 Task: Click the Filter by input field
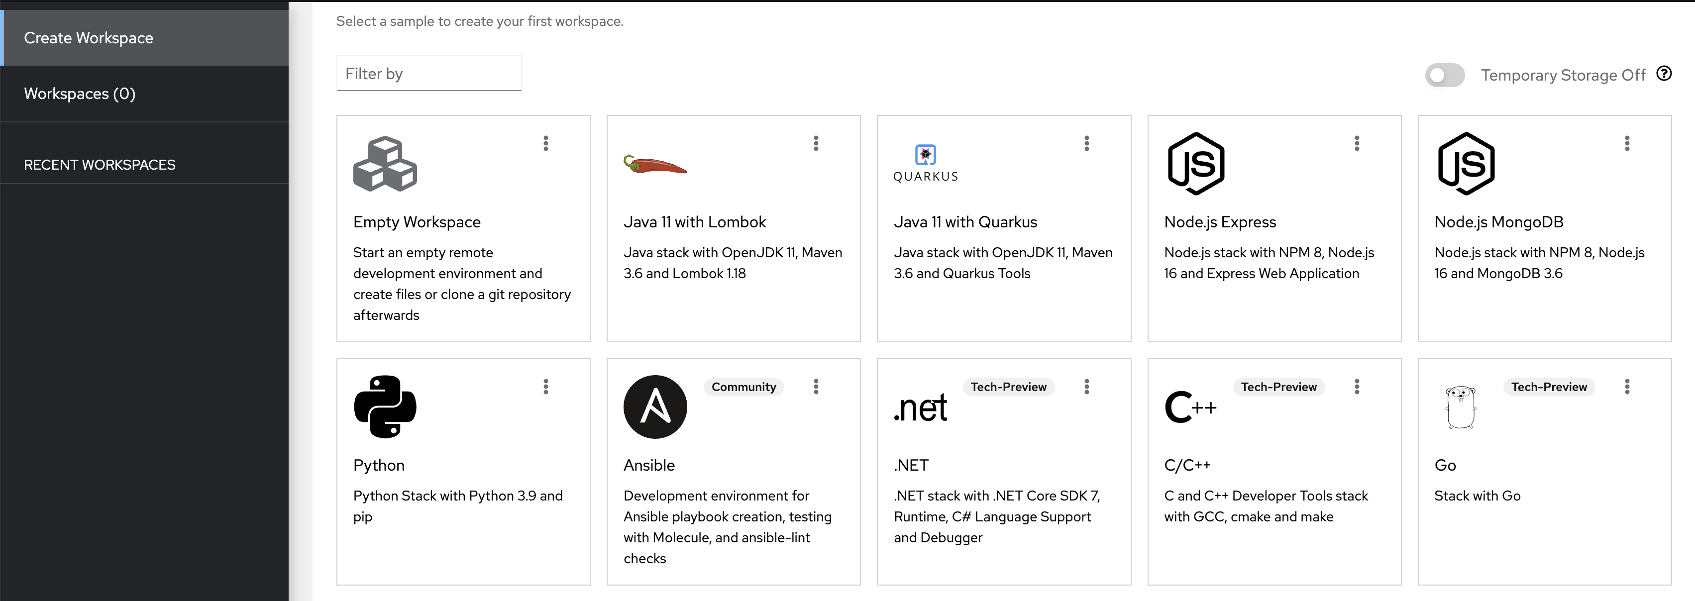[428, 74]
